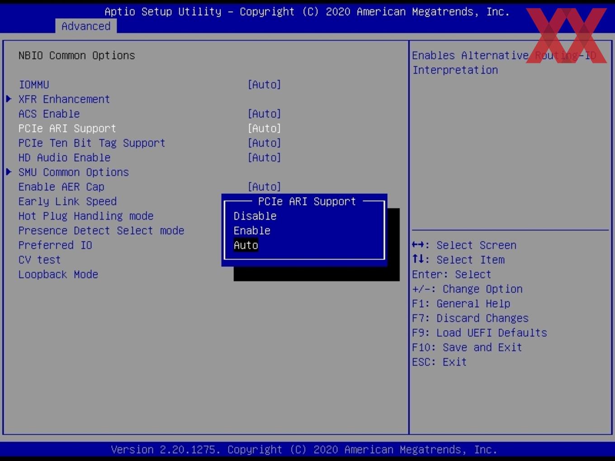
Task: Click the F7: Discard Changes hint
Action: (470, 318)
